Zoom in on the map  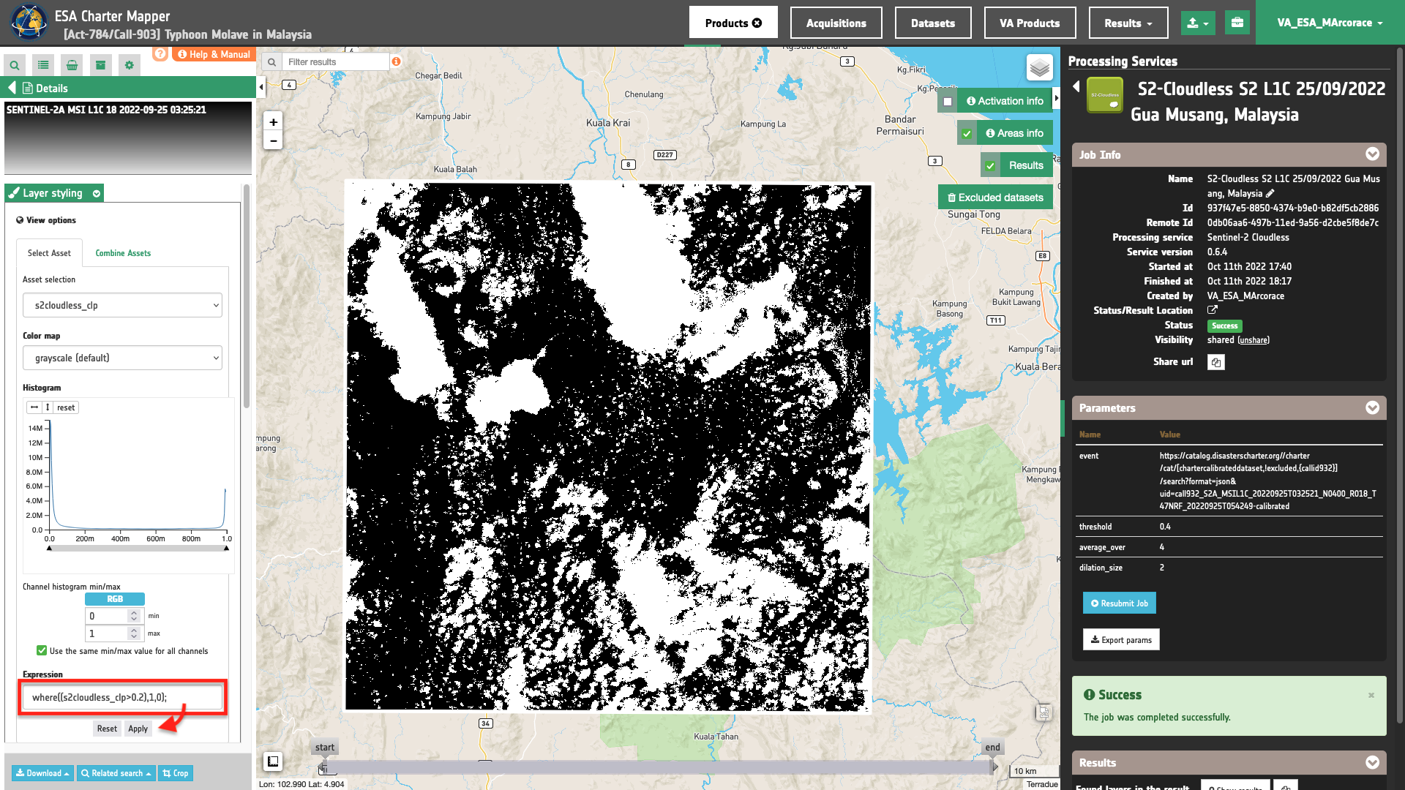click(x=273, y=122)
